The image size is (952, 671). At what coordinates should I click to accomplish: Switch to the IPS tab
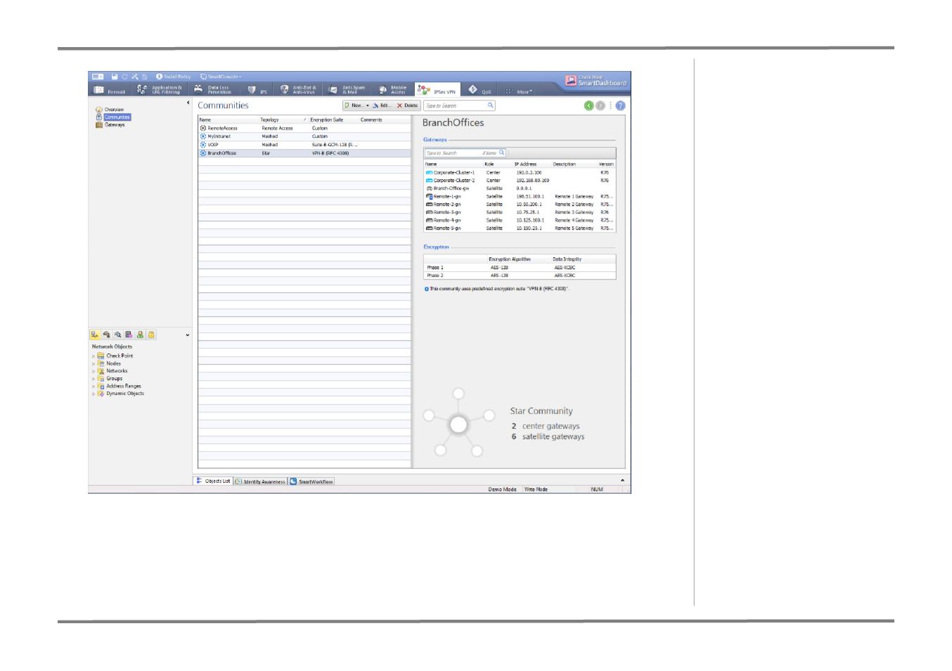(x=257, y=90)
